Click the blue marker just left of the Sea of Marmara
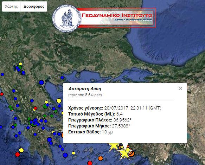The height and width of the screenshot is (165, 205). pyautogui.click(x=62, y=78)
